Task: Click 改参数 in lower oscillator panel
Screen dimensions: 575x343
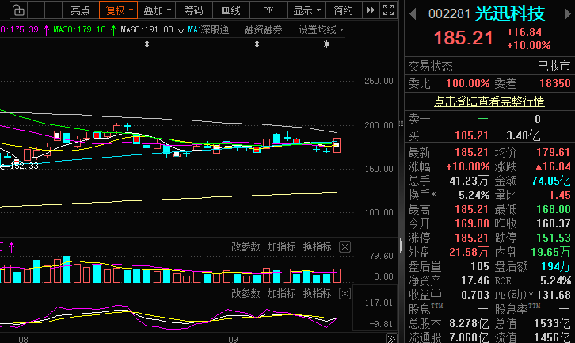Action: pos(246,293)
